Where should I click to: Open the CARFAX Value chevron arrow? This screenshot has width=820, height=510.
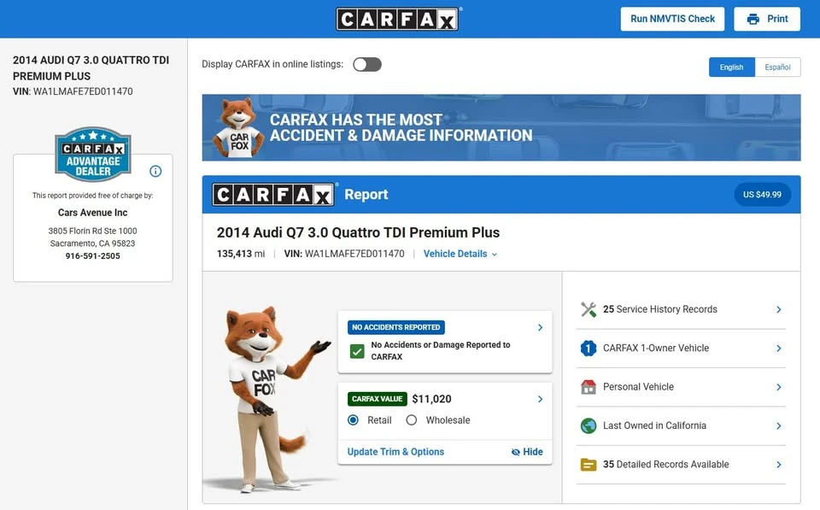pyautogui.click(x=540, y=399)
